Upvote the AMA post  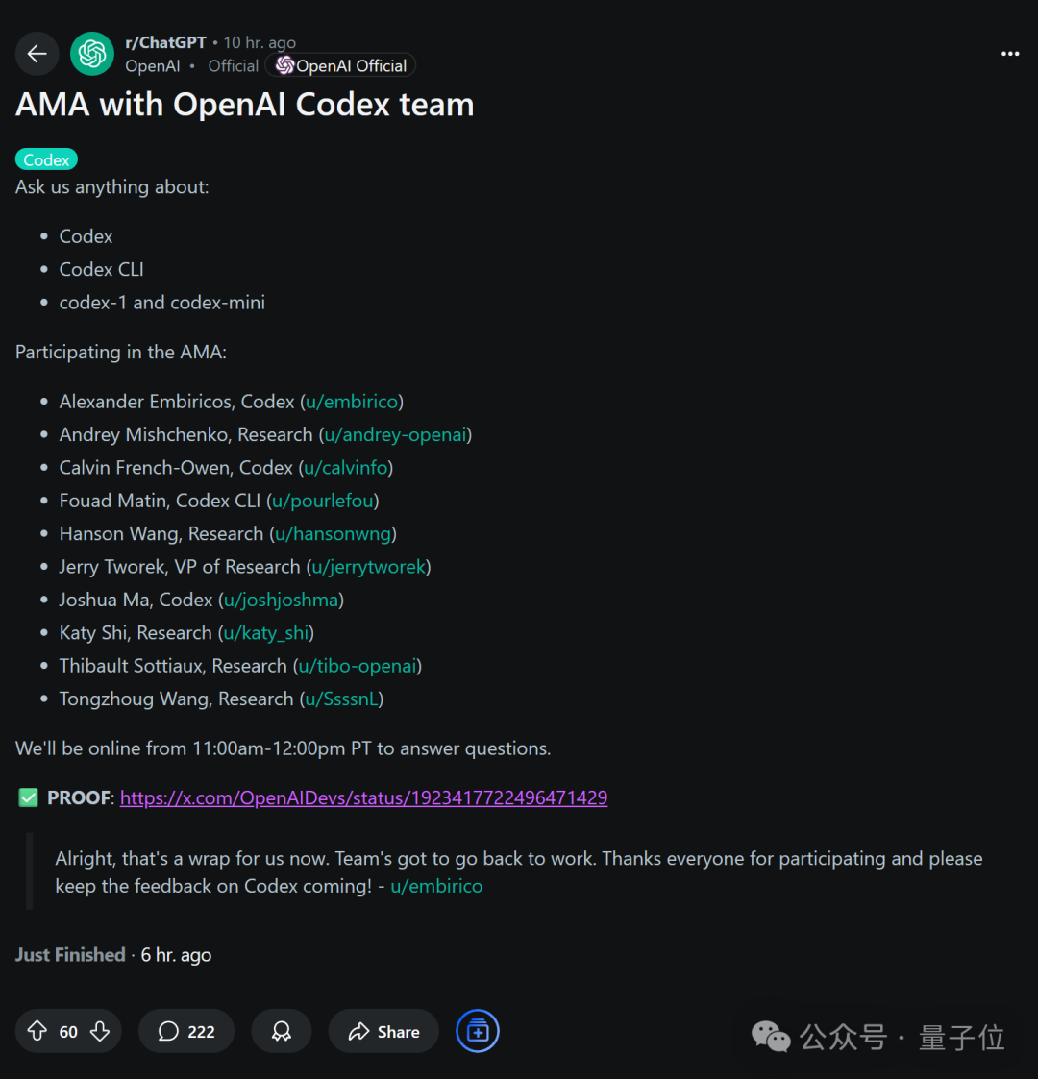[37, 1030]
